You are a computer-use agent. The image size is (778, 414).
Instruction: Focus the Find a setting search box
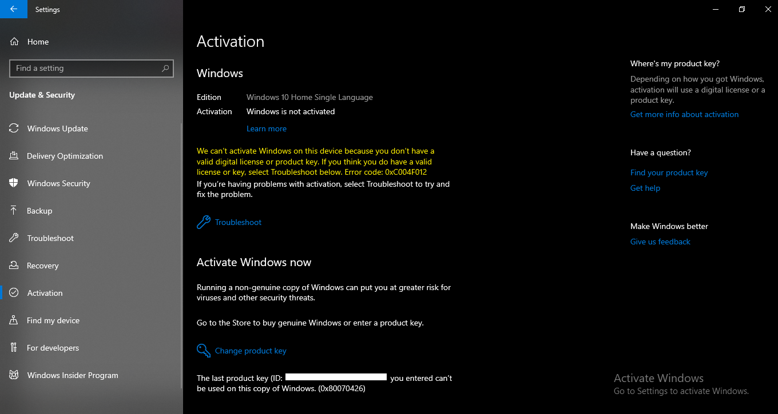(x=92, y=68)
